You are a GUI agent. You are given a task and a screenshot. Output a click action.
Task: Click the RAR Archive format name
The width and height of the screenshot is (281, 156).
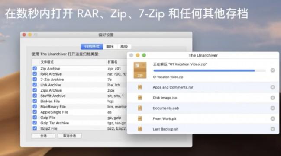[x=51, y=74]
